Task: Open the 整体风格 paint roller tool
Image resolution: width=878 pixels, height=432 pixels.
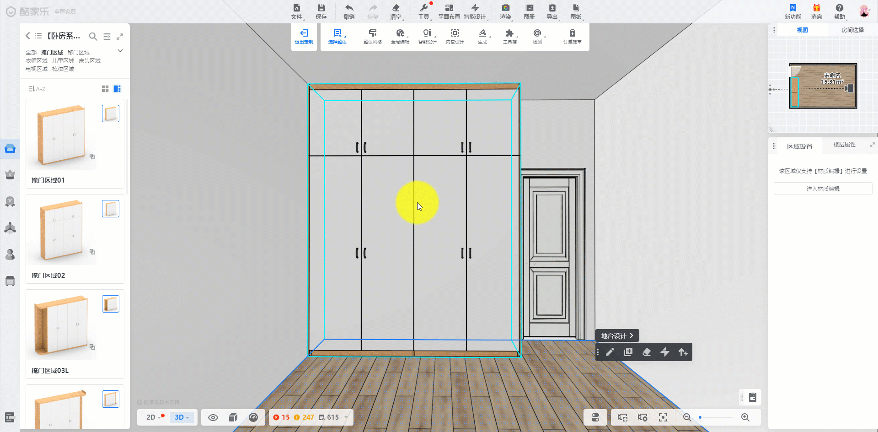Action: click(x=372, y=37)
